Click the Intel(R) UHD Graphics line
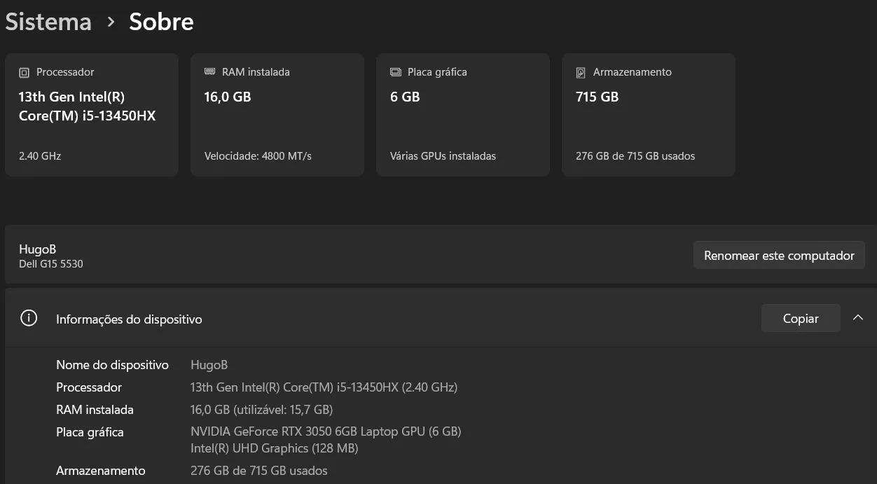Image resolution: width=877 pixels, height=484 pixels. 275,448
